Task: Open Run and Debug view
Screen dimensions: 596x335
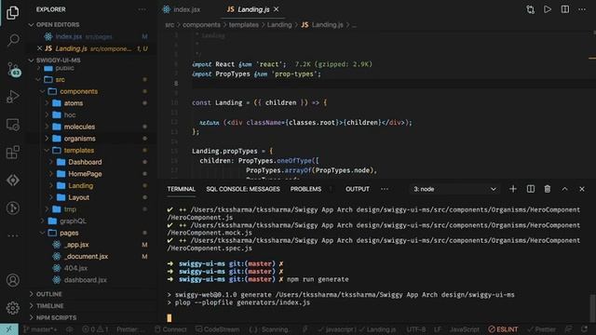Action: tap(13, 97)
